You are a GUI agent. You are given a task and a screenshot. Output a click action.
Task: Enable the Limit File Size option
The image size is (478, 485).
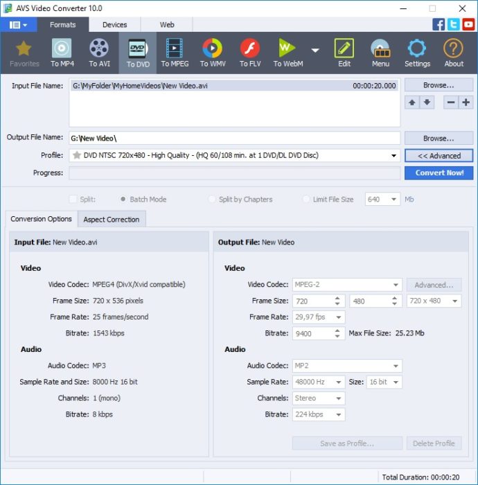pyautogui.click(x=306, y=200)
